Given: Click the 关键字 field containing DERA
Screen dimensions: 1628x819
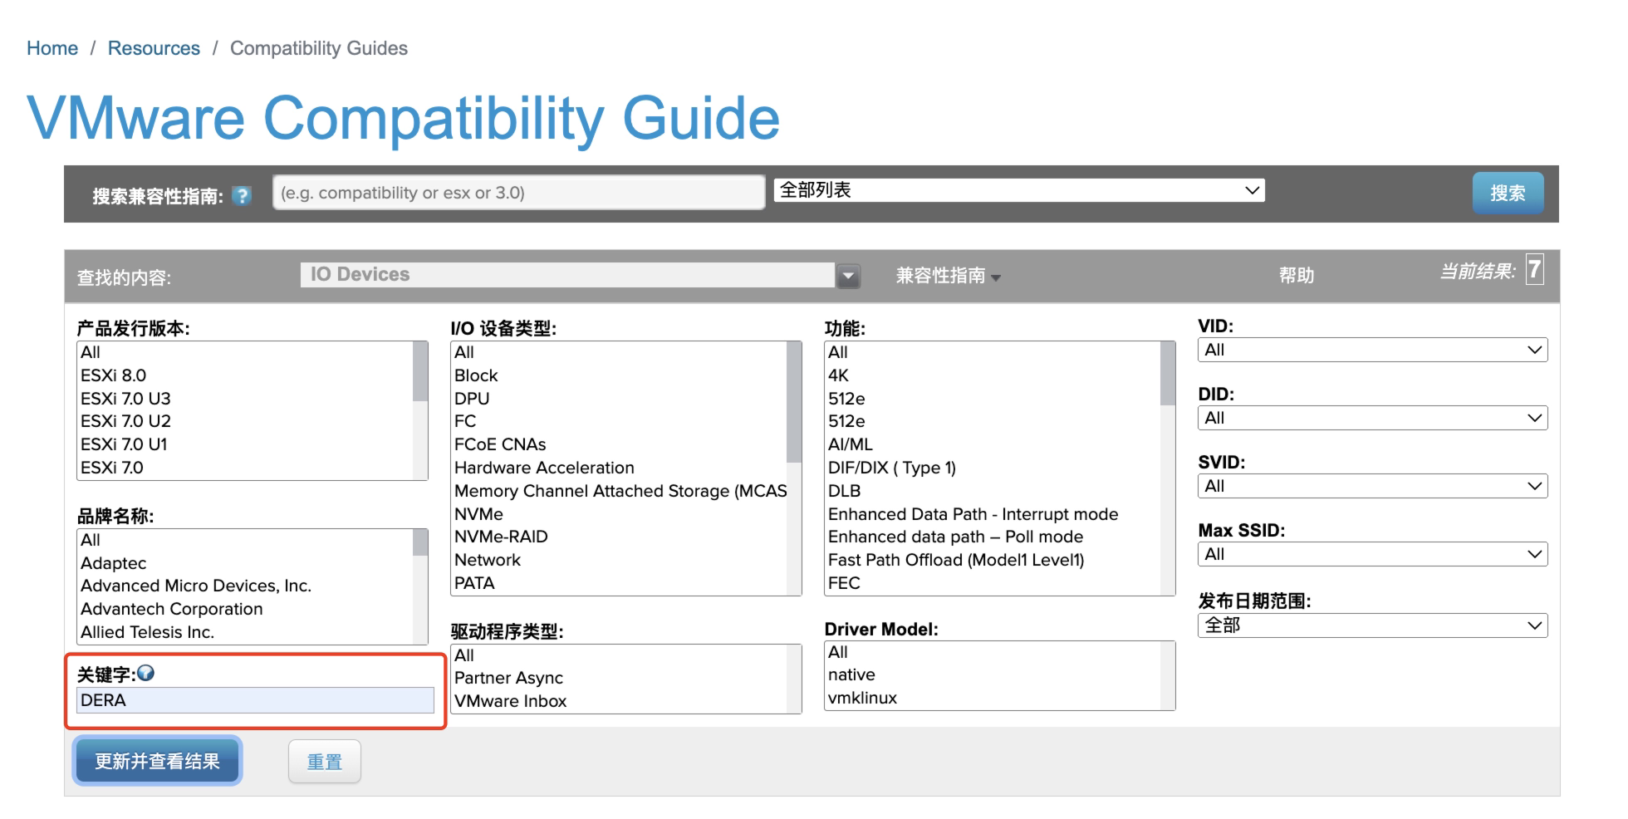Looking at the screenshot, I should [x=255, y=700].
